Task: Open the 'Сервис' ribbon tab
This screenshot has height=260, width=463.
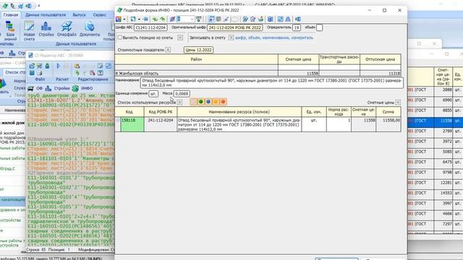Action: tap(100, 14)
